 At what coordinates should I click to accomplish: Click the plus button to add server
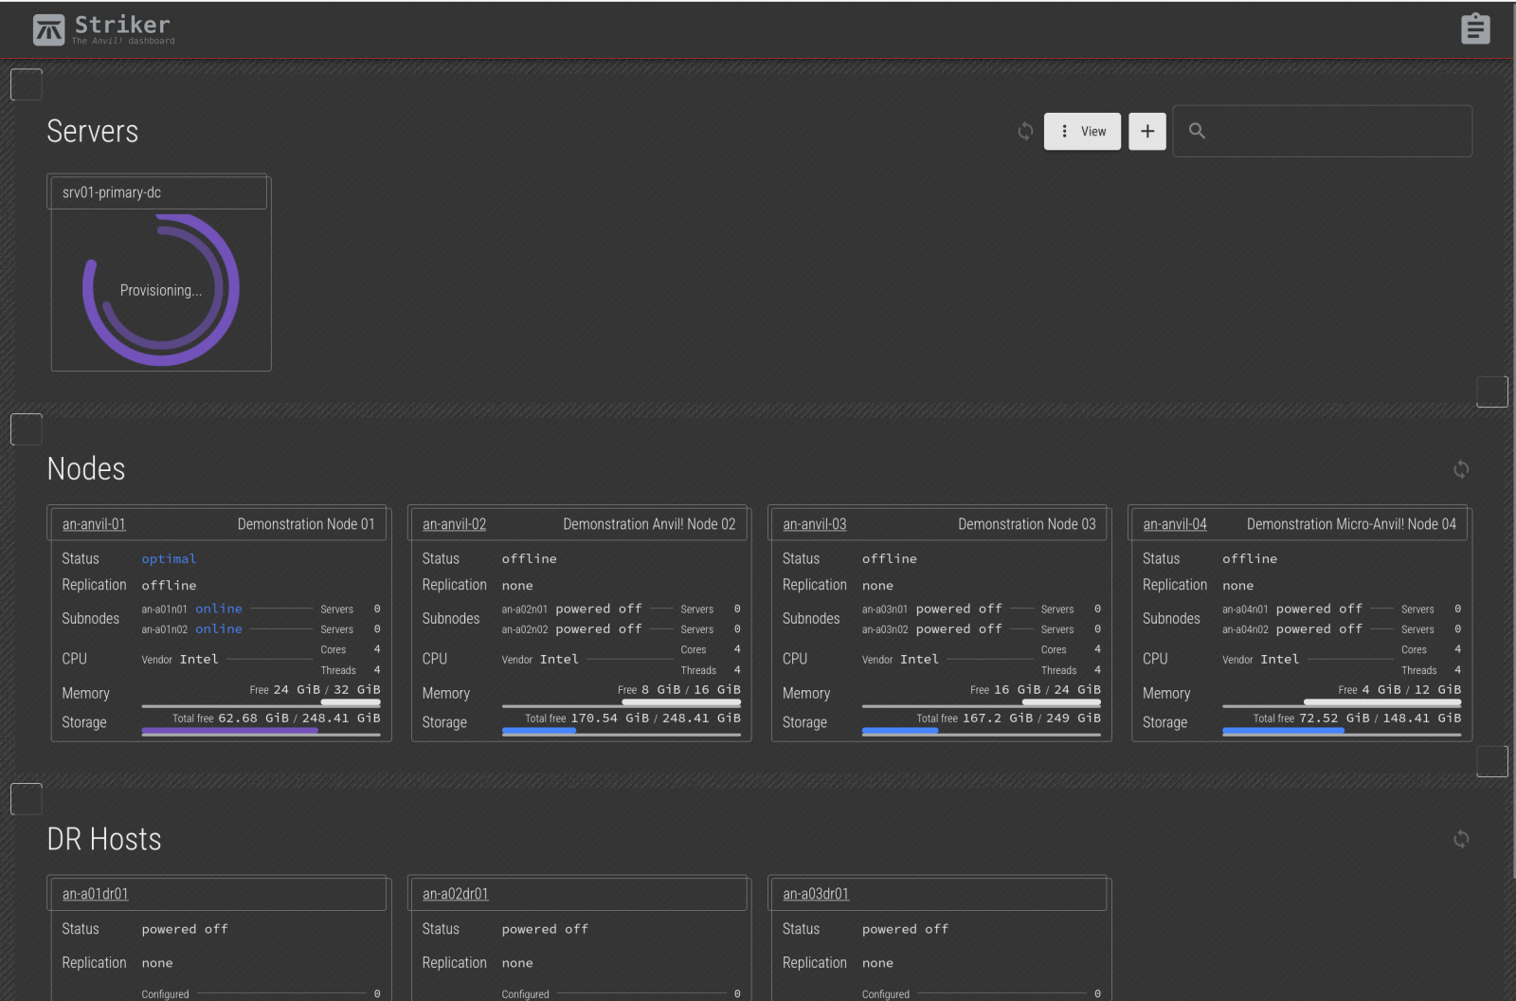(x=1146, y=132)
